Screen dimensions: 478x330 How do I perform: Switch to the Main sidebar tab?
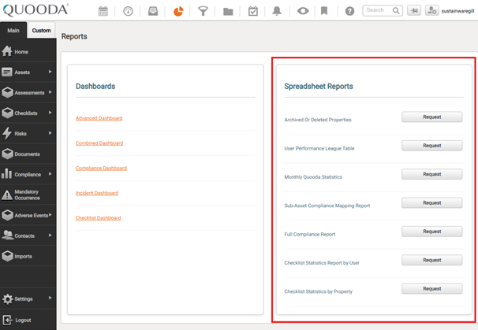click(x=13, y=31)
